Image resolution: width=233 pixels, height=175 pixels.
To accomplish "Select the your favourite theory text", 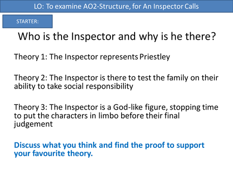I will tap(53, 154).
